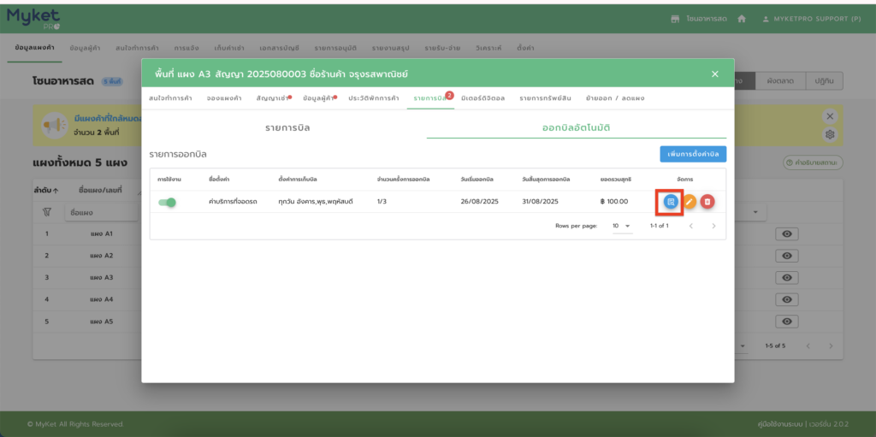The height and width of the screenshot is (437, 876).
Task: Click the 26/08/2025 start date cell
Action: coord(478,201)
